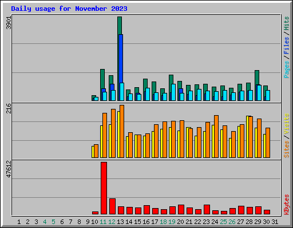Click the red KBytes bar for day 10

(95, 213)
